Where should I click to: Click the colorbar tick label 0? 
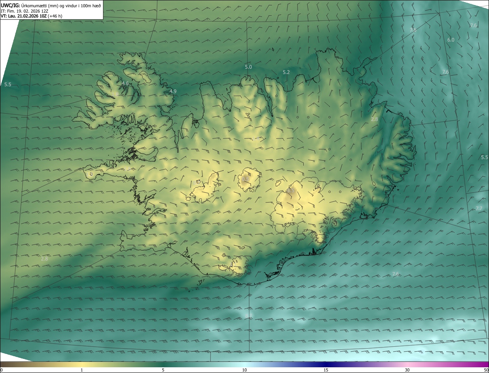point(1,370)
